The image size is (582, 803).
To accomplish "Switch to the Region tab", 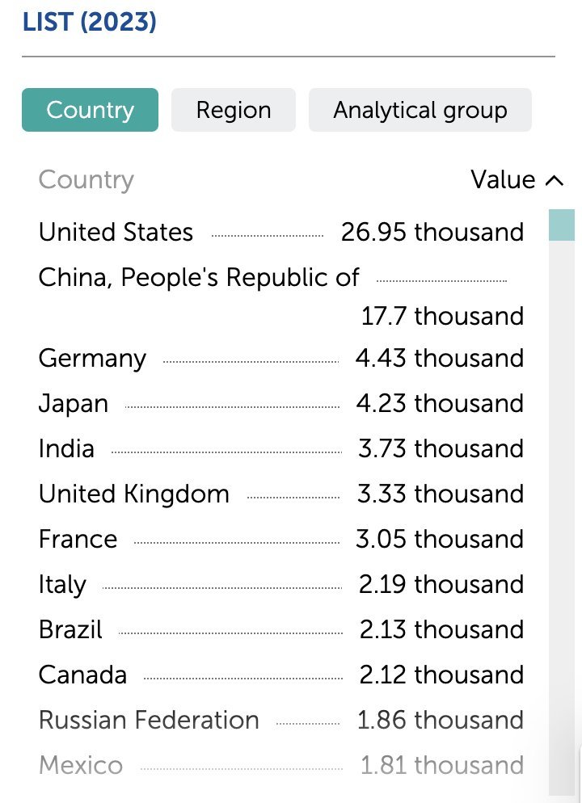I will point(234,110).
